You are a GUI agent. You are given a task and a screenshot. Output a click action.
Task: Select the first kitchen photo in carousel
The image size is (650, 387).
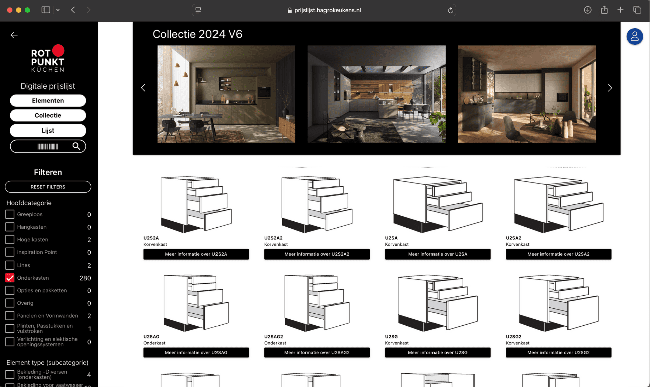click(x=227, y=94)
